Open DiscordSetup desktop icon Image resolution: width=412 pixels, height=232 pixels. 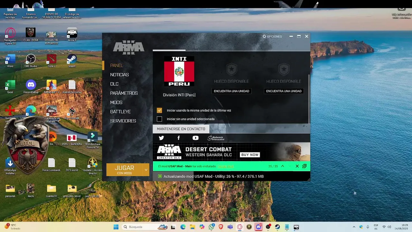[x=31, y=87]
